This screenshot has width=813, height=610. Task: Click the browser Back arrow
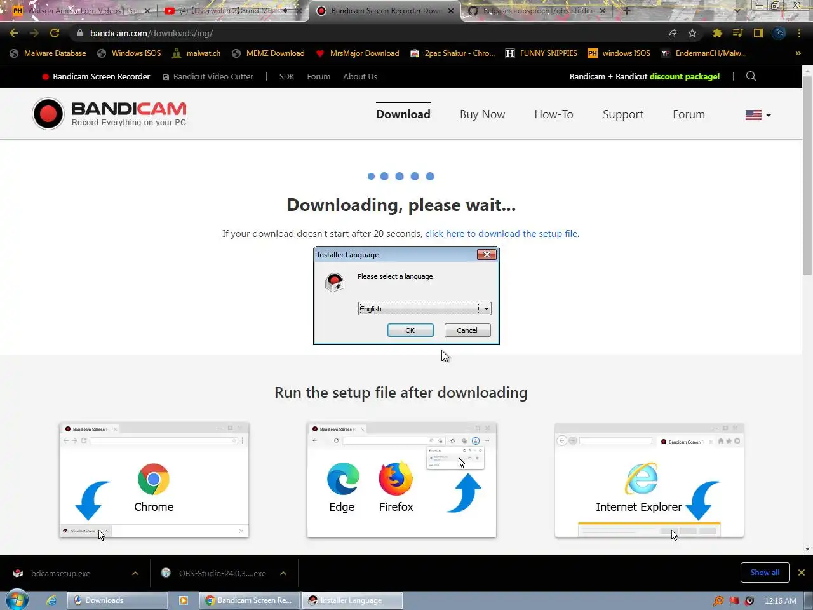tap(14, 33)
